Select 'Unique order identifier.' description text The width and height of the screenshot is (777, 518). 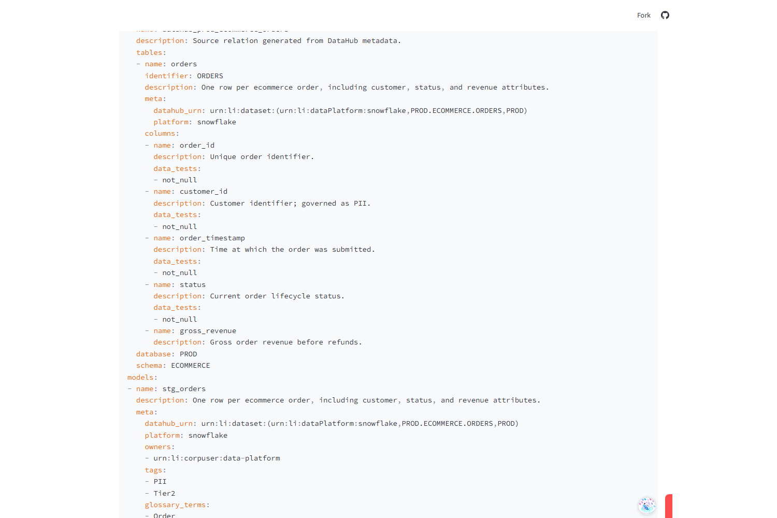coord(262,157)
